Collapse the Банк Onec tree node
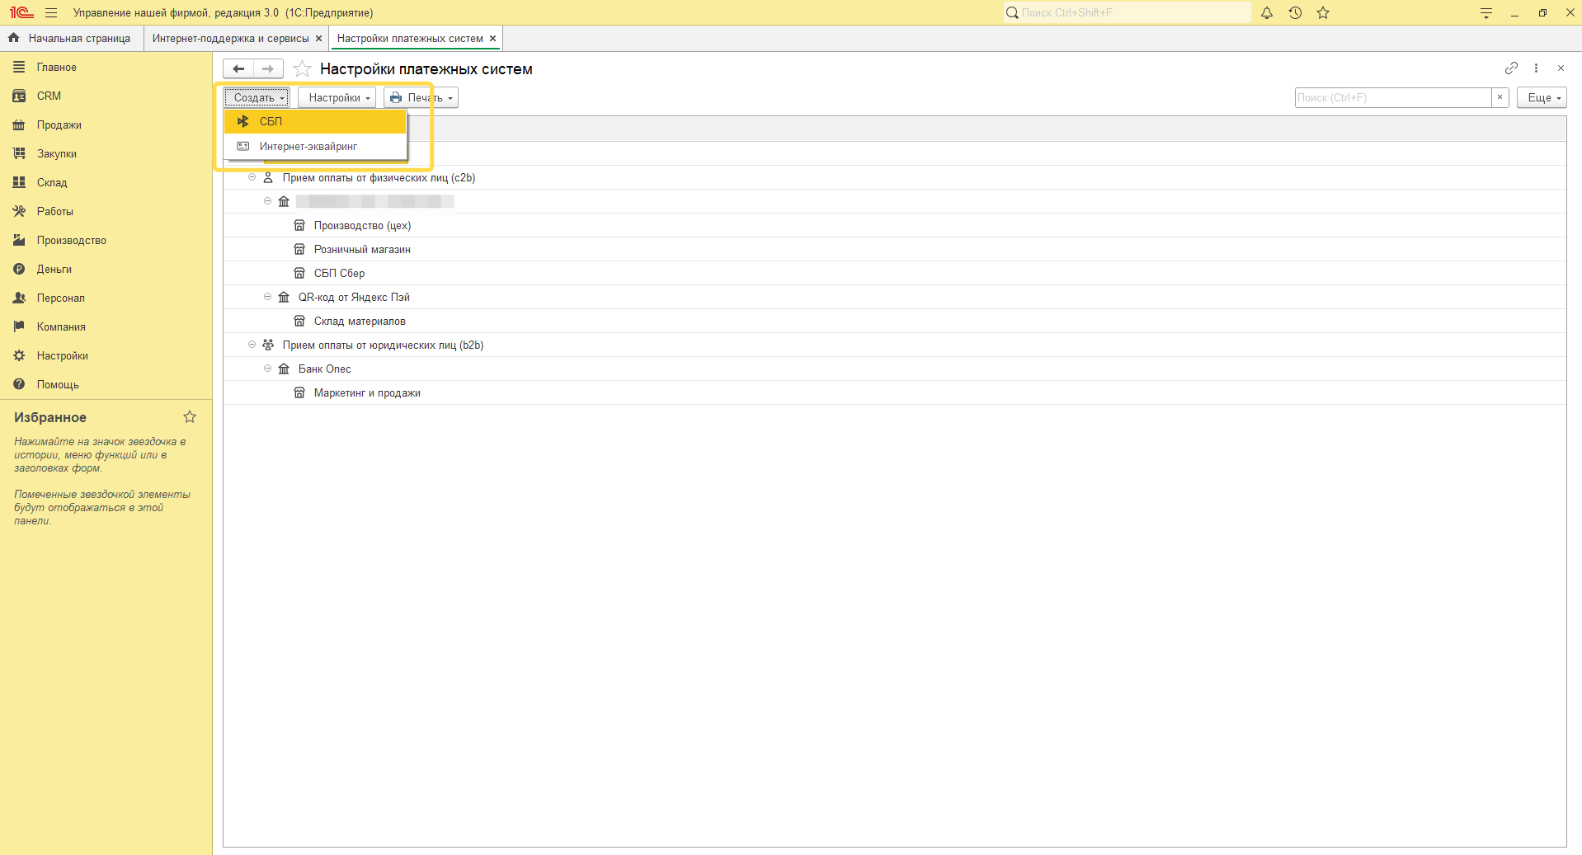 point(267,369)
